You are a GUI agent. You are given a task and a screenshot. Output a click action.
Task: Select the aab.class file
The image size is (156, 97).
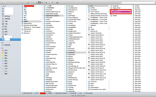(x=138, y=12)
